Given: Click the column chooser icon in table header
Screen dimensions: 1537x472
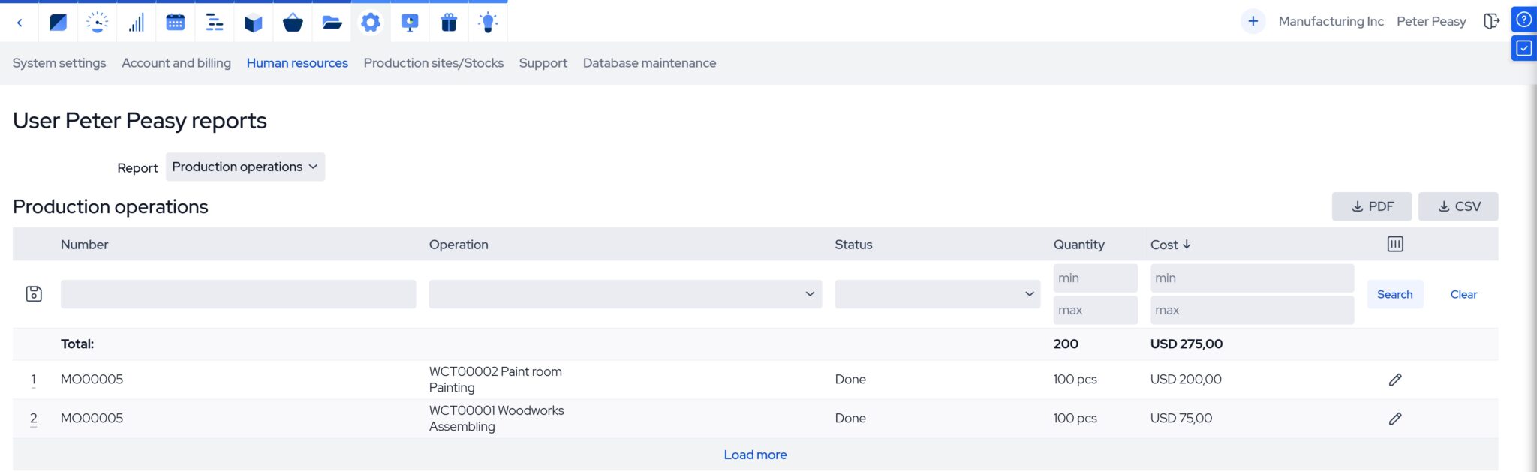Looking at the screenshot, I should coord(1394,244).
